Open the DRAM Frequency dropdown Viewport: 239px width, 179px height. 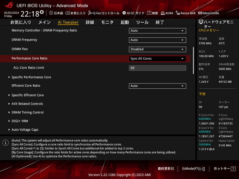(157, 40)
